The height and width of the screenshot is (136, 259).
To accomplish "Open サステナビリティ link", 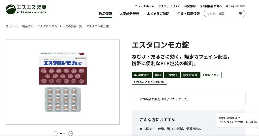I will click(x=169, y=6).
